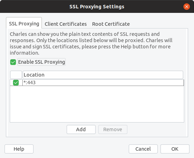Image resolution: width=194 pixels, height=158 pixels.
Task: Select the SSL Proxying tab
Action: (x=24, y=23)
